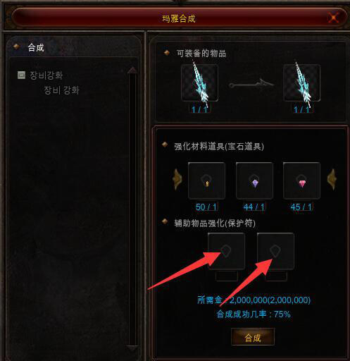Click the small box under first charm slot
350x361 pixels.
227,276
